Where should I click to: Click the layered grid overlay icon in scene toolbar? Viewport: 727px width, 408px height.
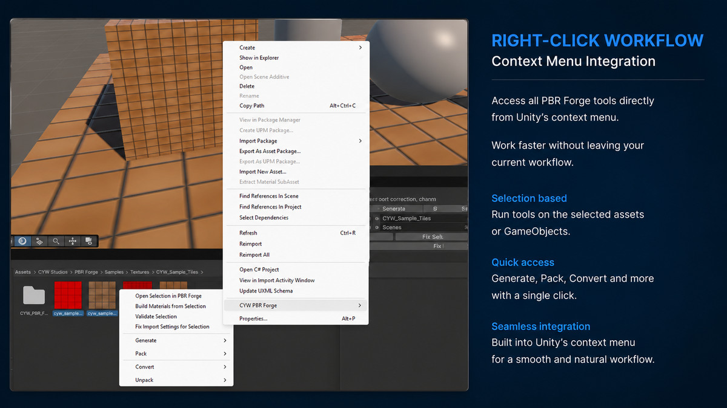[39, 241]
